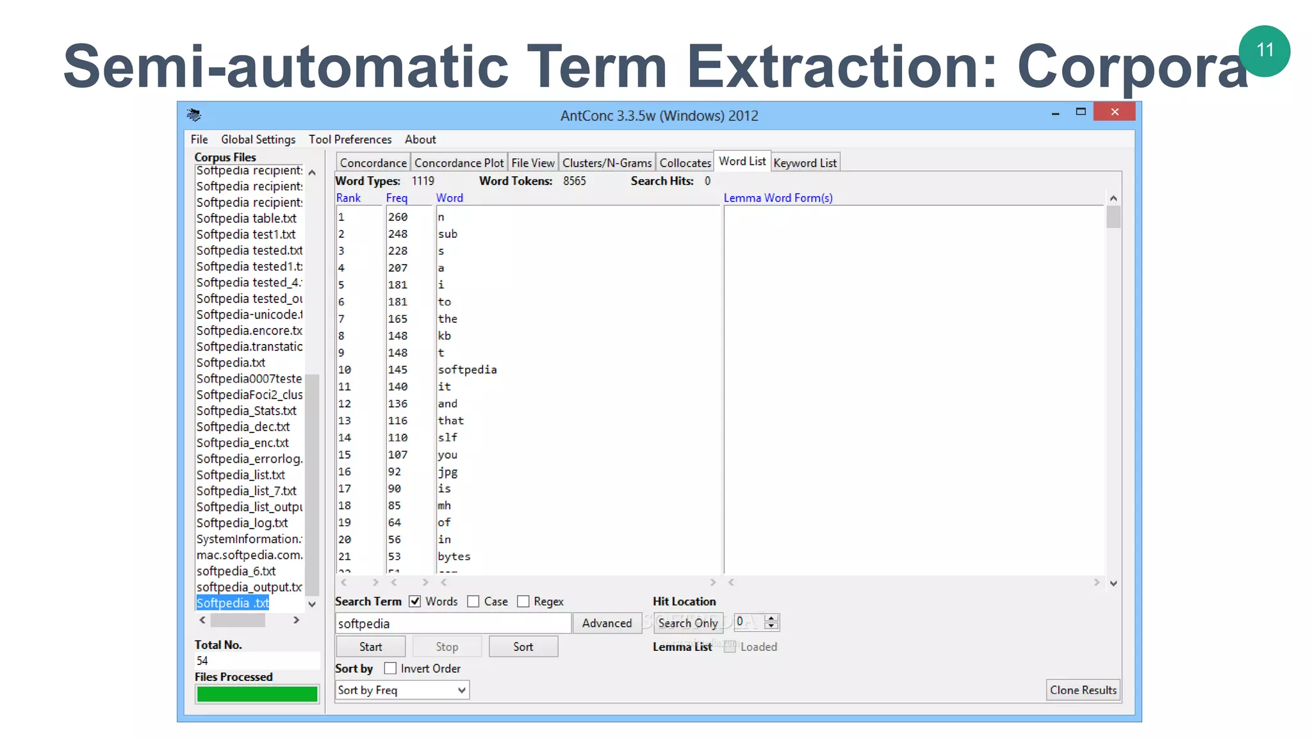This screenshot has width=1312, height=738.
Task: Click corpus files horizontal scroll right arrow
Action: click(x=296, y=619)
